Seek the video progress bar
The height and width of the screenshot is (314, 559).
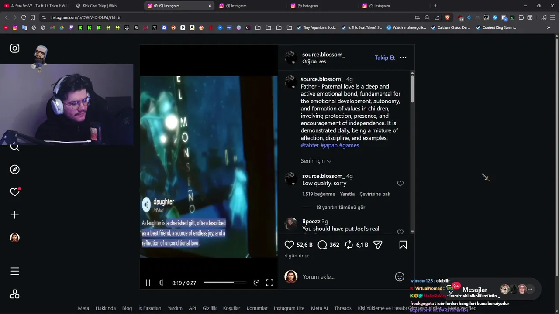point(225,283)
